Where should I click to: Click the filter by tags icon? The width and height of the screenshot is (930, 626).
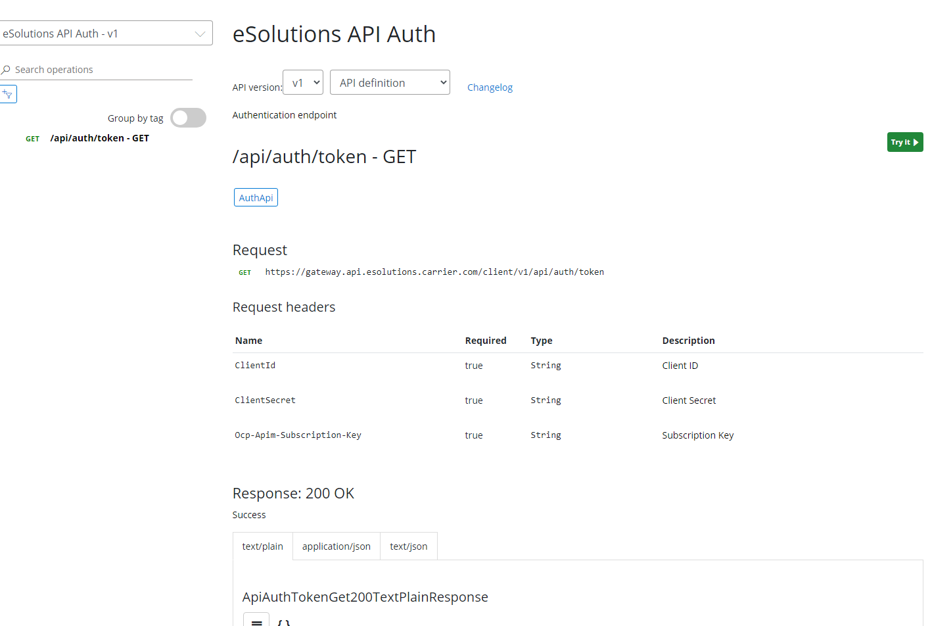click(x=8, y=95)
